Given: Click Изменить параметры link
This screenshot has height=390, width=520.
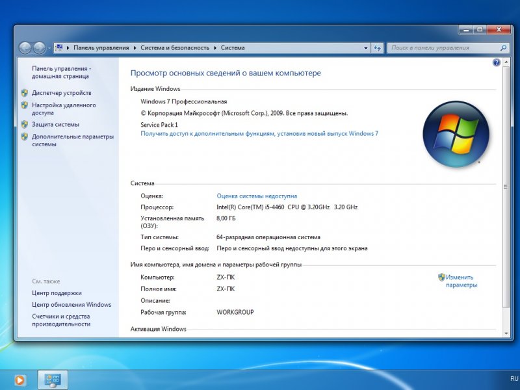Looking at the screenshot, I should (x=461, y=281).
